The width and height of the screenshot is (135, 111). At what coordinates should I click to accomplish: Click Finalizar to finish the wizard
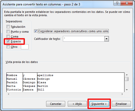(x=121, y=104)
